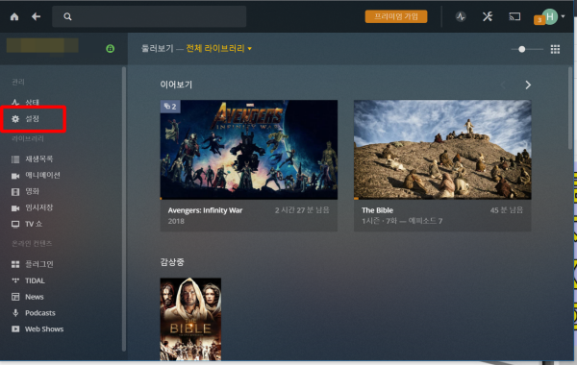Viewport: 577px width, 365px height.
Task: Click the 재생목록 list icon
Action: point(15,159)
